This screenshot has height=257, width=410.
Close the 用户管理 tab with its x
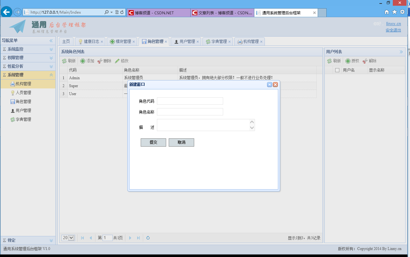198,42
